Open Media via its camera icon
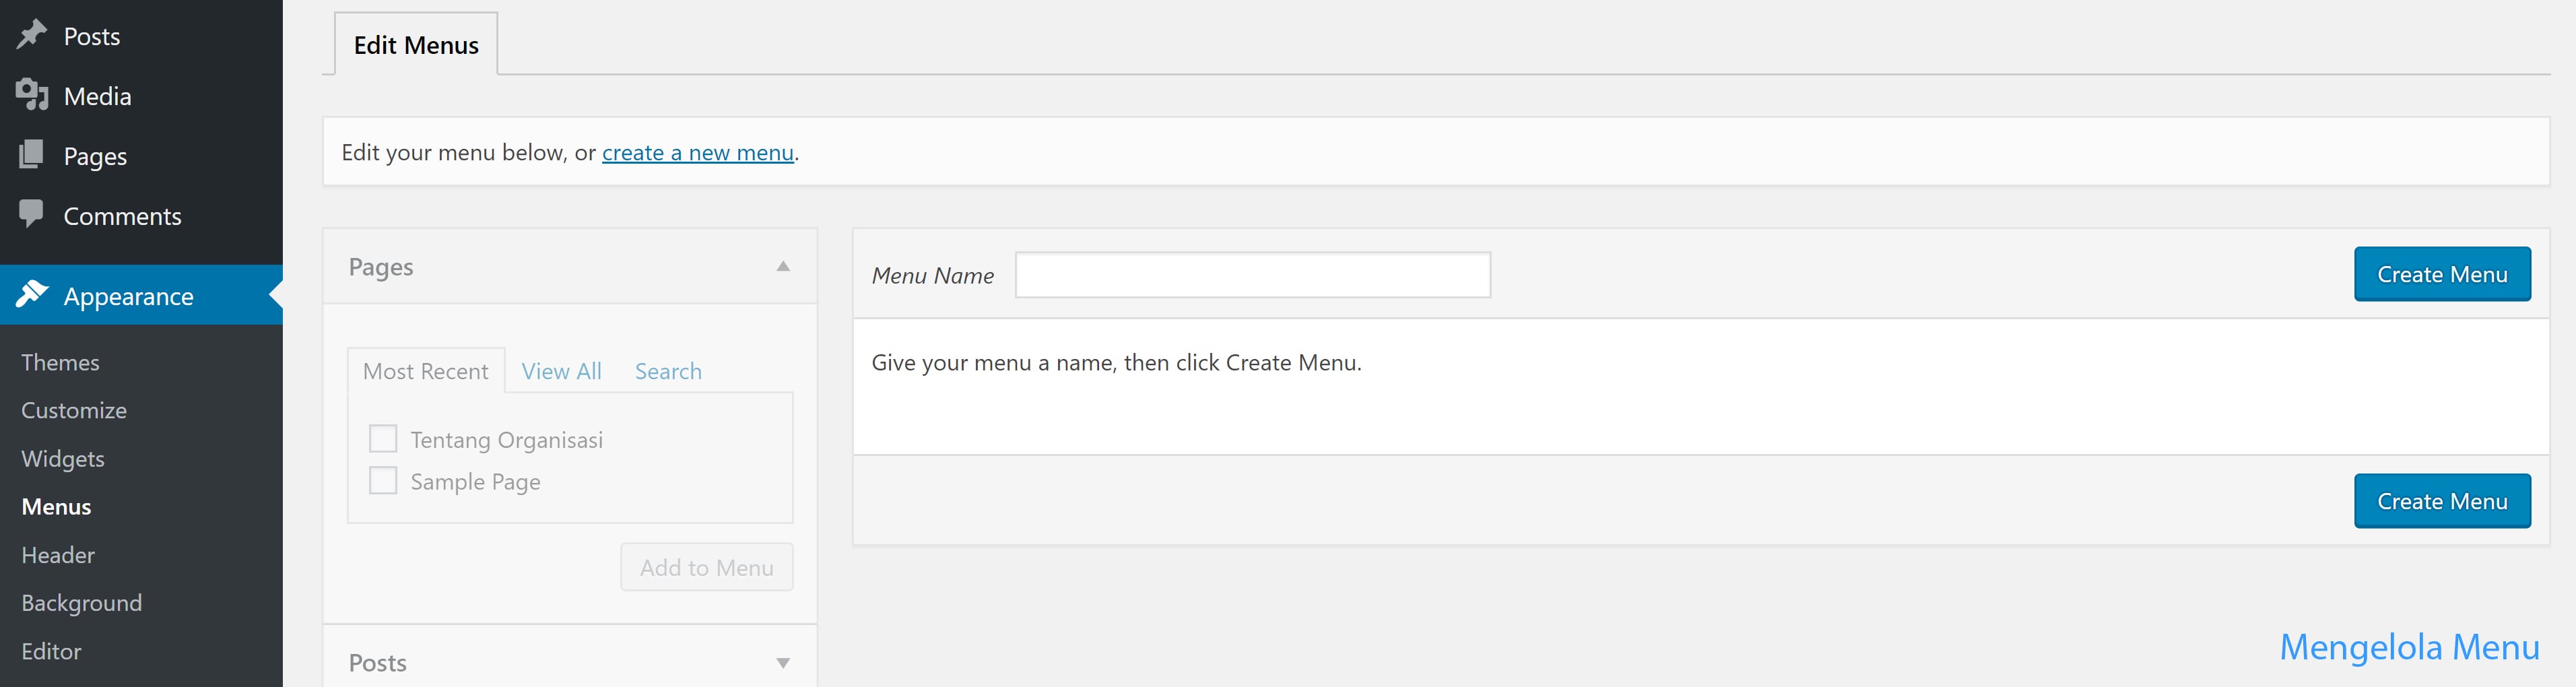The image size is (2576, 687). click(x=31, y=95)
